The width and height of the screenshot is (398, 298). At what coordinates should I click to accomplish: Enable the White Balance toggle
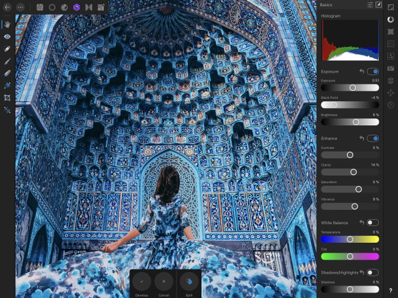(x=373, y=222)
